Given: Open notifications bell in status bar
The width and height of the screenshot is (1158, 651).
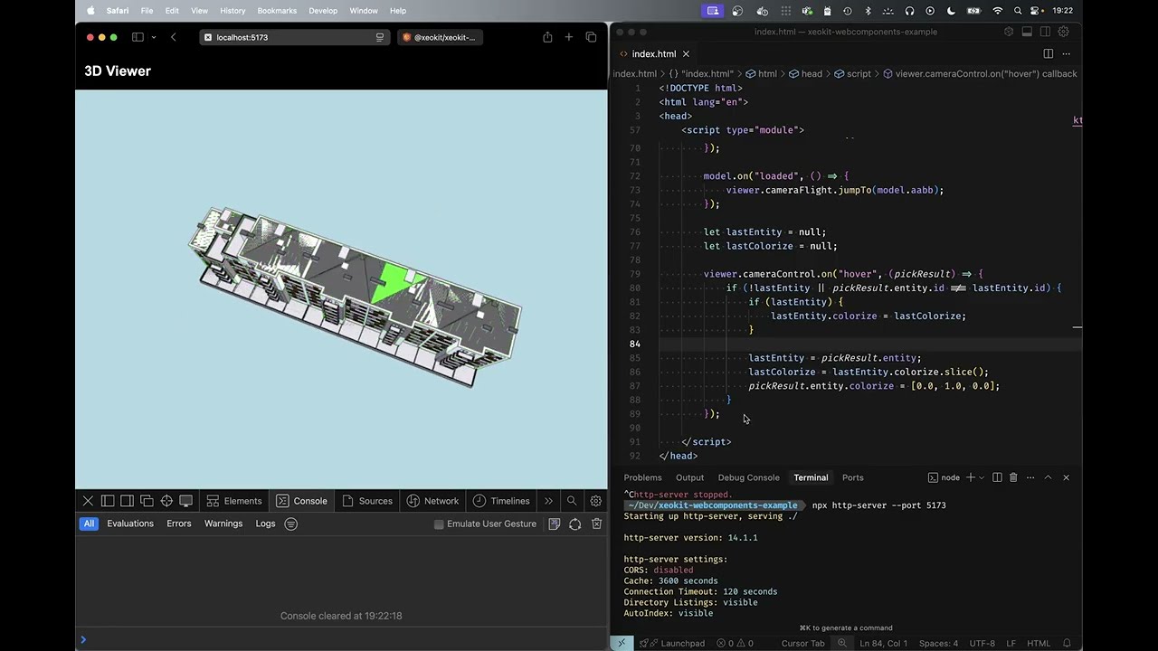Looking at the screenshot, I should pyautogui.click(x=1067, y=644).
